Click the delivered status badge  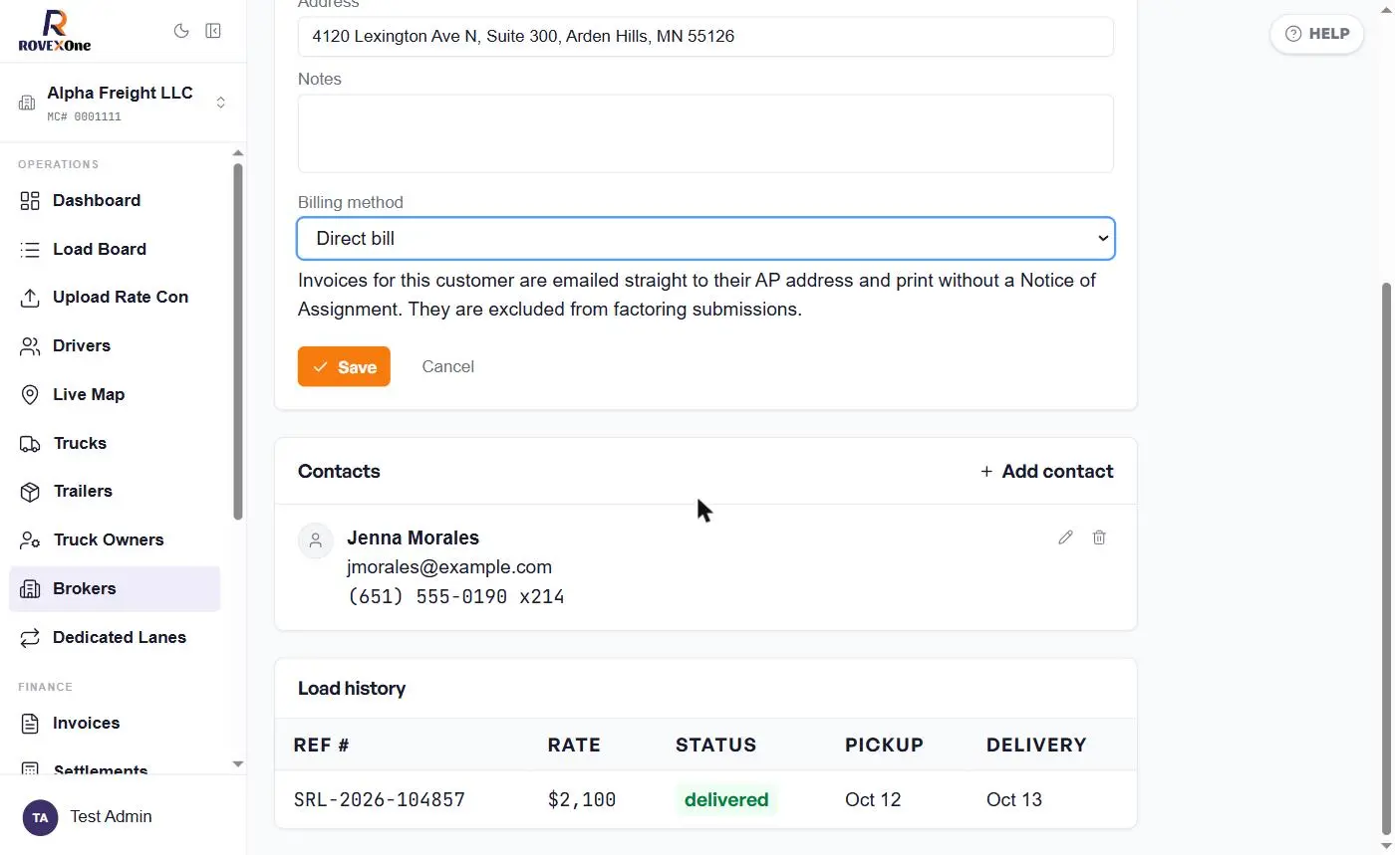click(726, 800)
